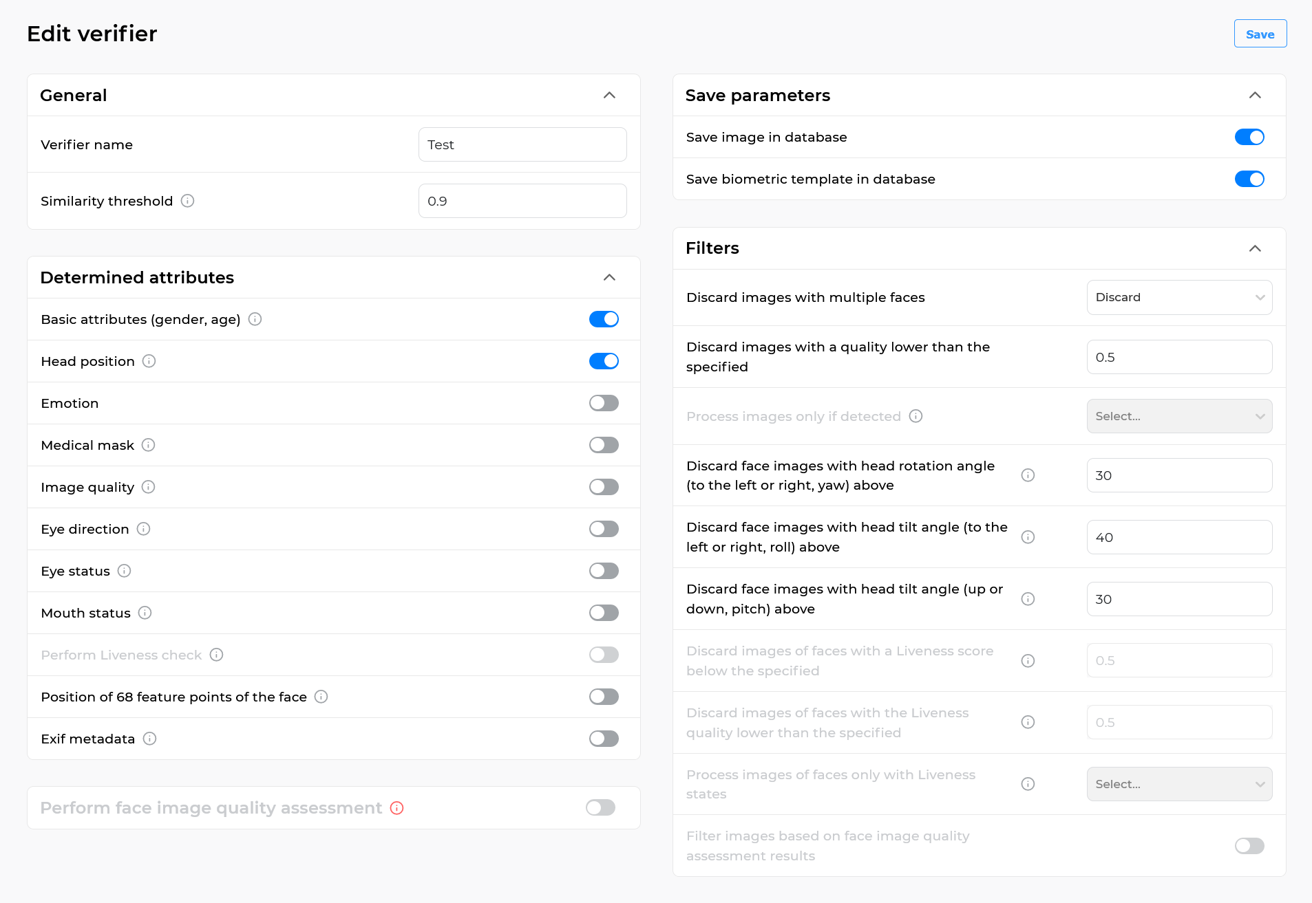Image resolution: width=1312 pixels, height=903 pixels.
Task: Collapse the Determined attributes section
Action: coord(609,277)
